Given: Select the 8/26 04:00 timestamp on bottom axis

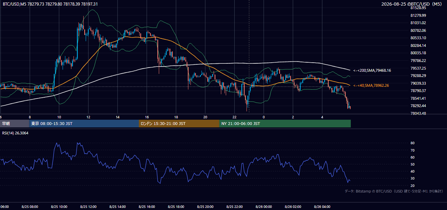Looking at the screenshot, I should pyautogui.click(x=322, y=206).
